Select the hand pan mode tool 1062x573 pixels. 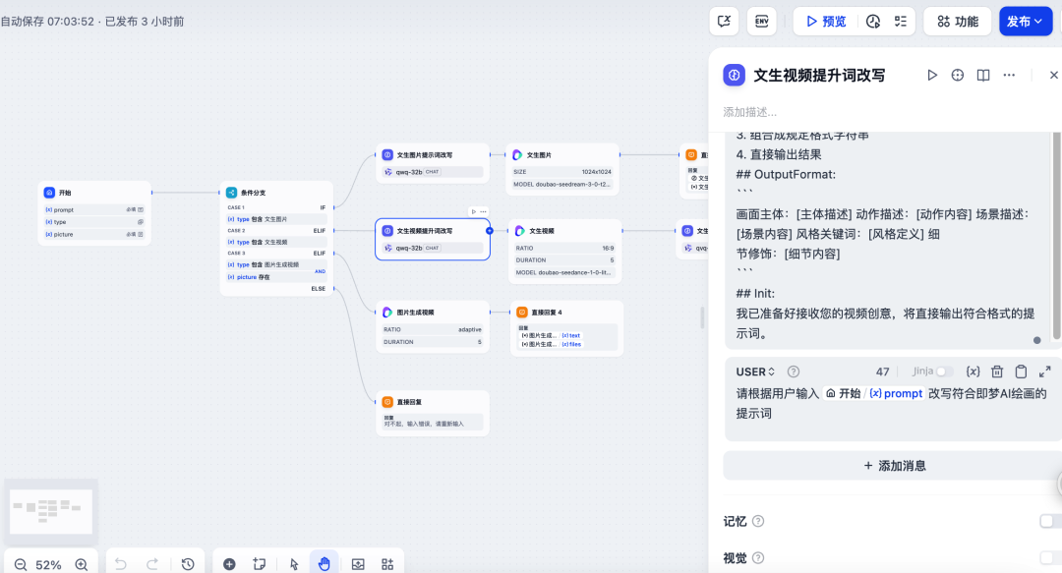[x=324, y=563]
